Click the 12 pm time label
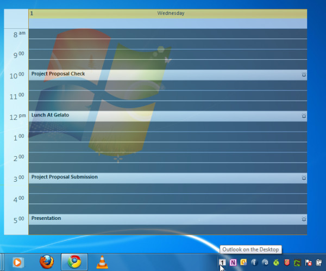 18,117
